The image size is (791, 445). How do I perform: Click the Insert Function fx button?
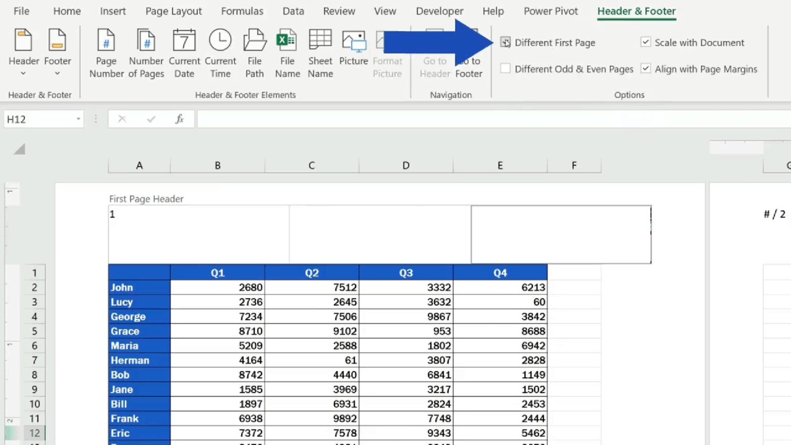coord(179,119)
